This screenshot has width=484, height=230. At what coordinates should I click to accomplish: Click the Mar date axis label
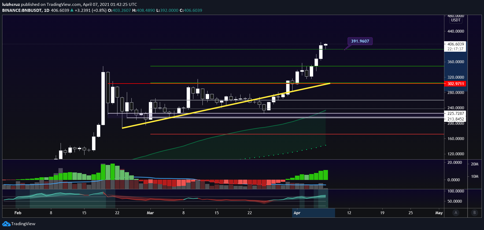click(x=150, y=213)
